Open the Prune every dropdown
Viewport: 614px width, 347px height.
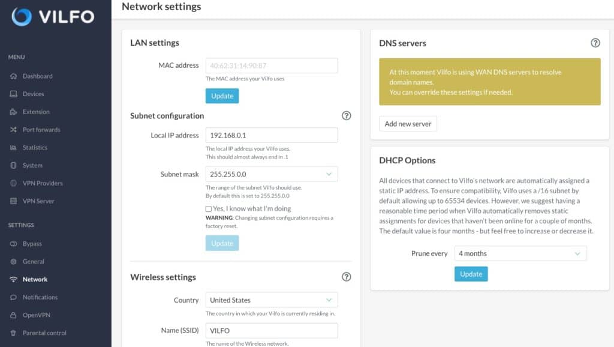point(520,253)
